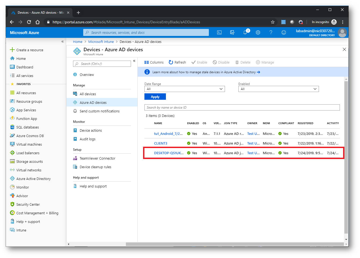Click the Apply button
360x258 pixels.
[155, 97]
